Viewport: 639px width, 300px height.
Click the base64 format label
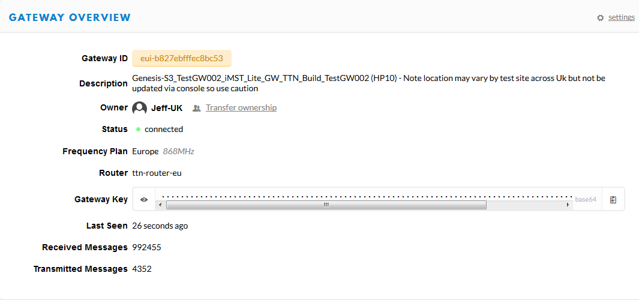[586, 199]
